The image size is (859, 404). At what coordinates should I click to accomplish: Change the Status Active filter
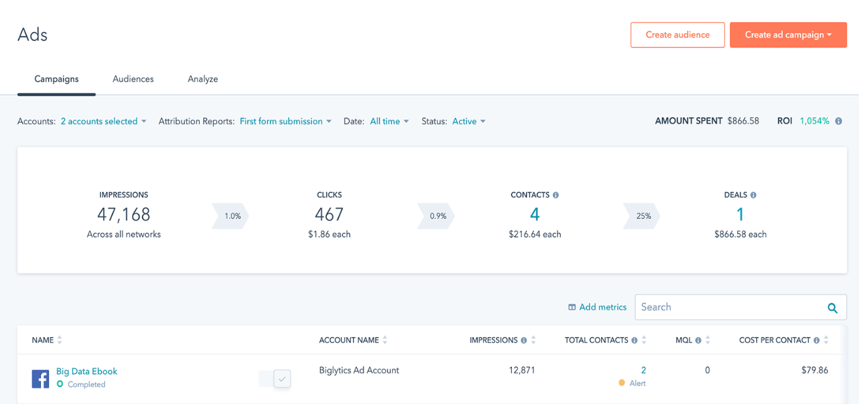(x=469, y=122)
